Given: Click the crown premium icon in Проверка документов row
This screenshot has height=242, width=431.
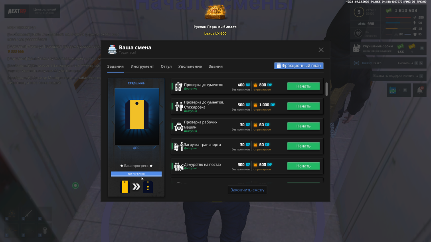Looking at the screenshot, I should pos(255,85).
